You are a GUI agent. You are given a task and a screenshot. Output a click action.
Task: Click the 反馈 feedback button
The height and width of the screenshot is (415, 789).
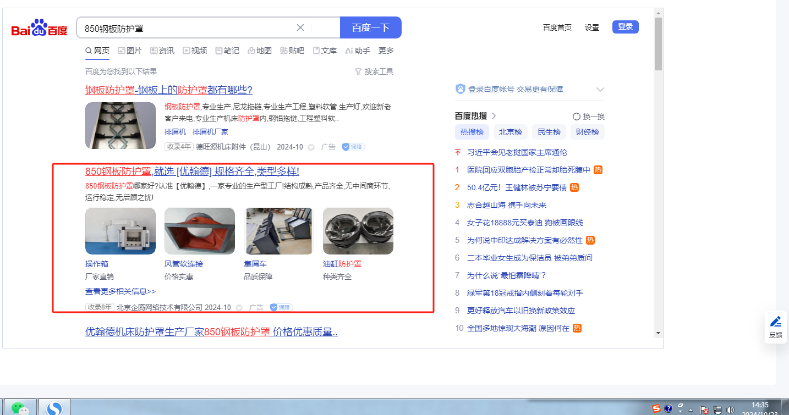pyautogui.click(x=776, y=327)
